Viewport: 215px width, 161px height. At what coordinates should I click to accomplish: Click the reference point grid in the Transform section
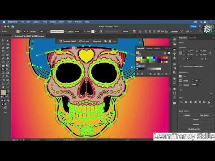coord(181,53)
